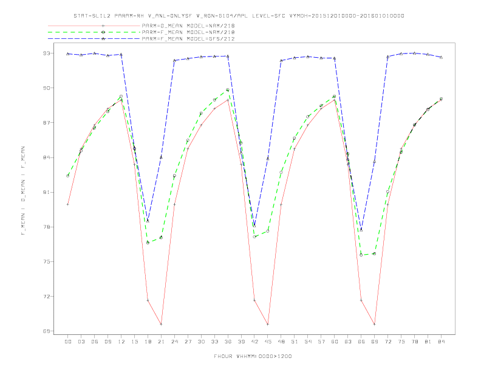Click x-axis tick label 45
The width and height of the screenshot is (481, 372).
click(x=268, y=342)
